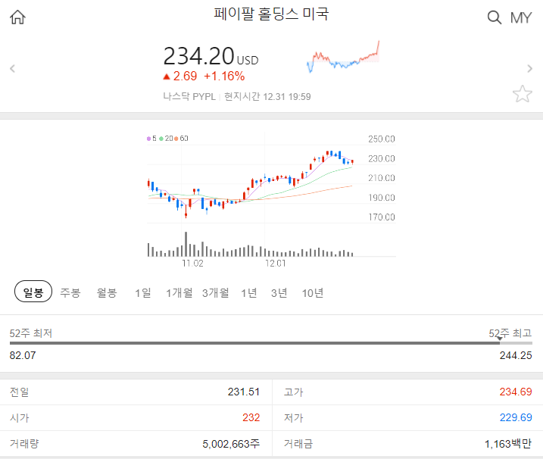Show the 3개월 three-month chart

click(215, 292)
